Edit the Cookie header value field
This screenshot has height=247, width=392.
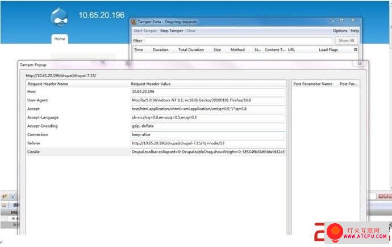click(x=207, y=152)
